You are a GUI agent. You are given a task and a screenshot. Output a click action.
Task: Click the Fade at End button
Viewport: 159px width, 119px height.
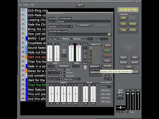click(69, 79)
